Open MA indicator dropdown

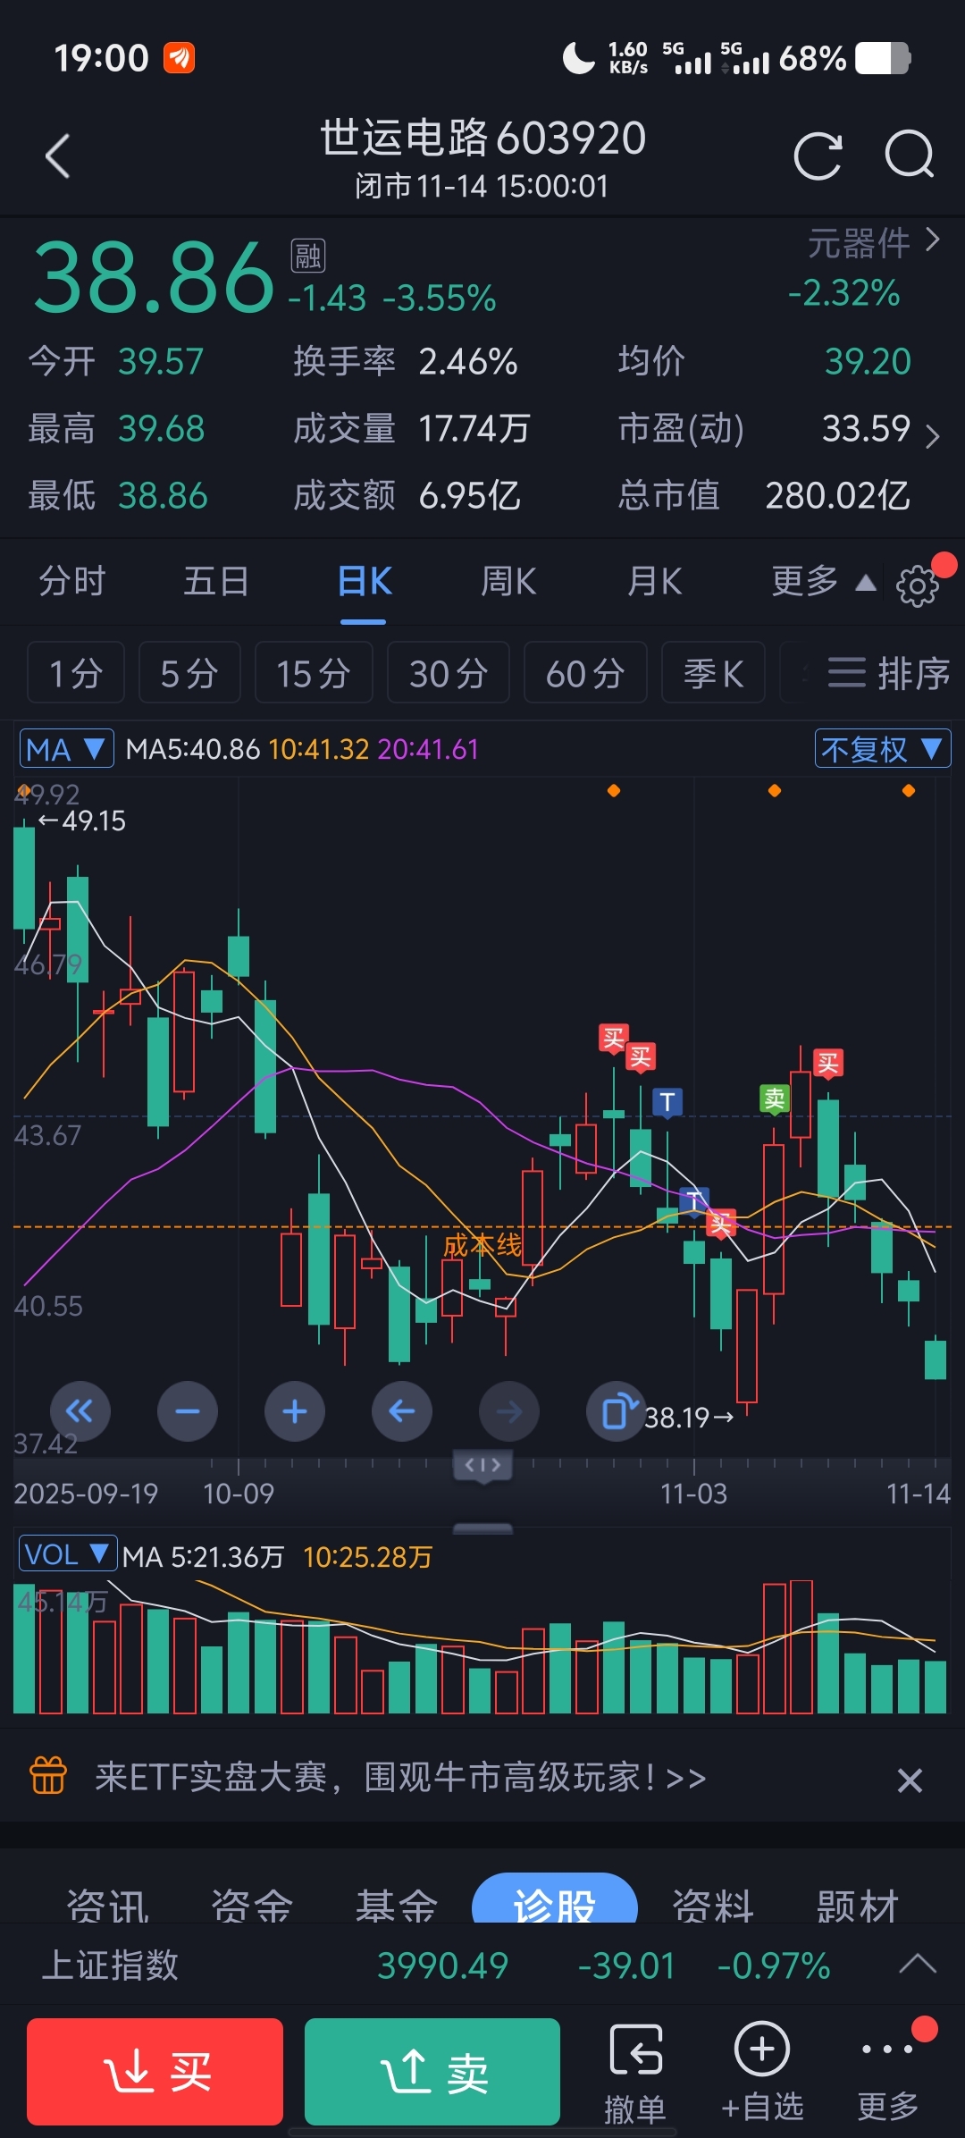tap(67, 748)
